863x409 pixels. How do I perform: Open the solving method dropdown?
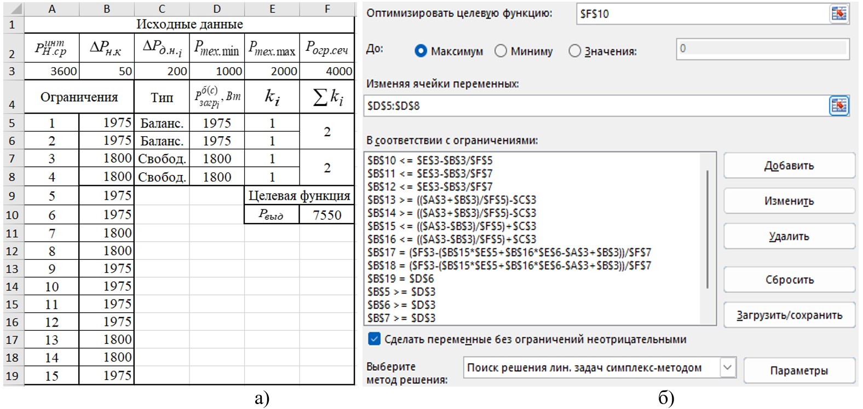click(x=727, y=367)
